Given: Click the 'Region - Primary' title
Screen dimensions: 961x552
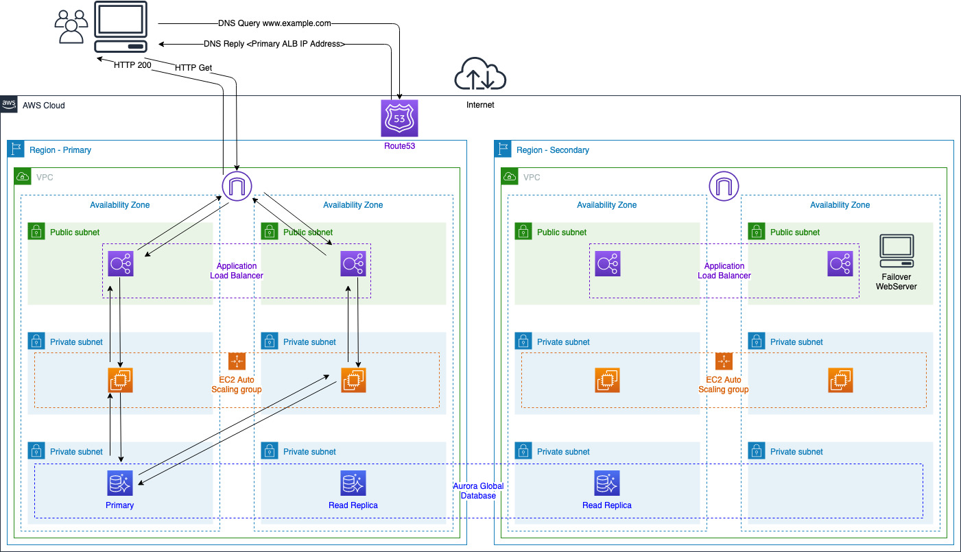Looking at the screenshot, I should (60, 150).
